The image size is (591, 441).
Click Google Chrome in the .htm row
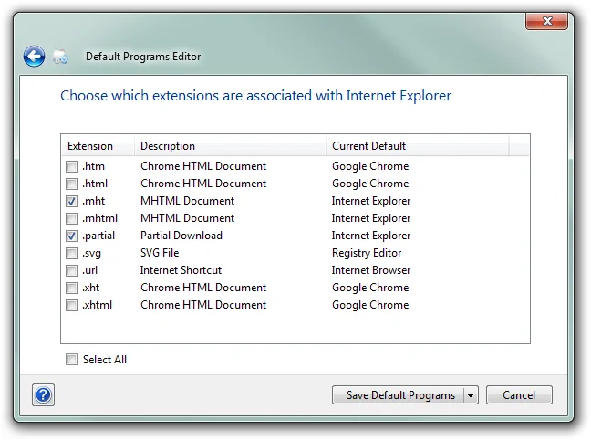[x=370, y=166]
